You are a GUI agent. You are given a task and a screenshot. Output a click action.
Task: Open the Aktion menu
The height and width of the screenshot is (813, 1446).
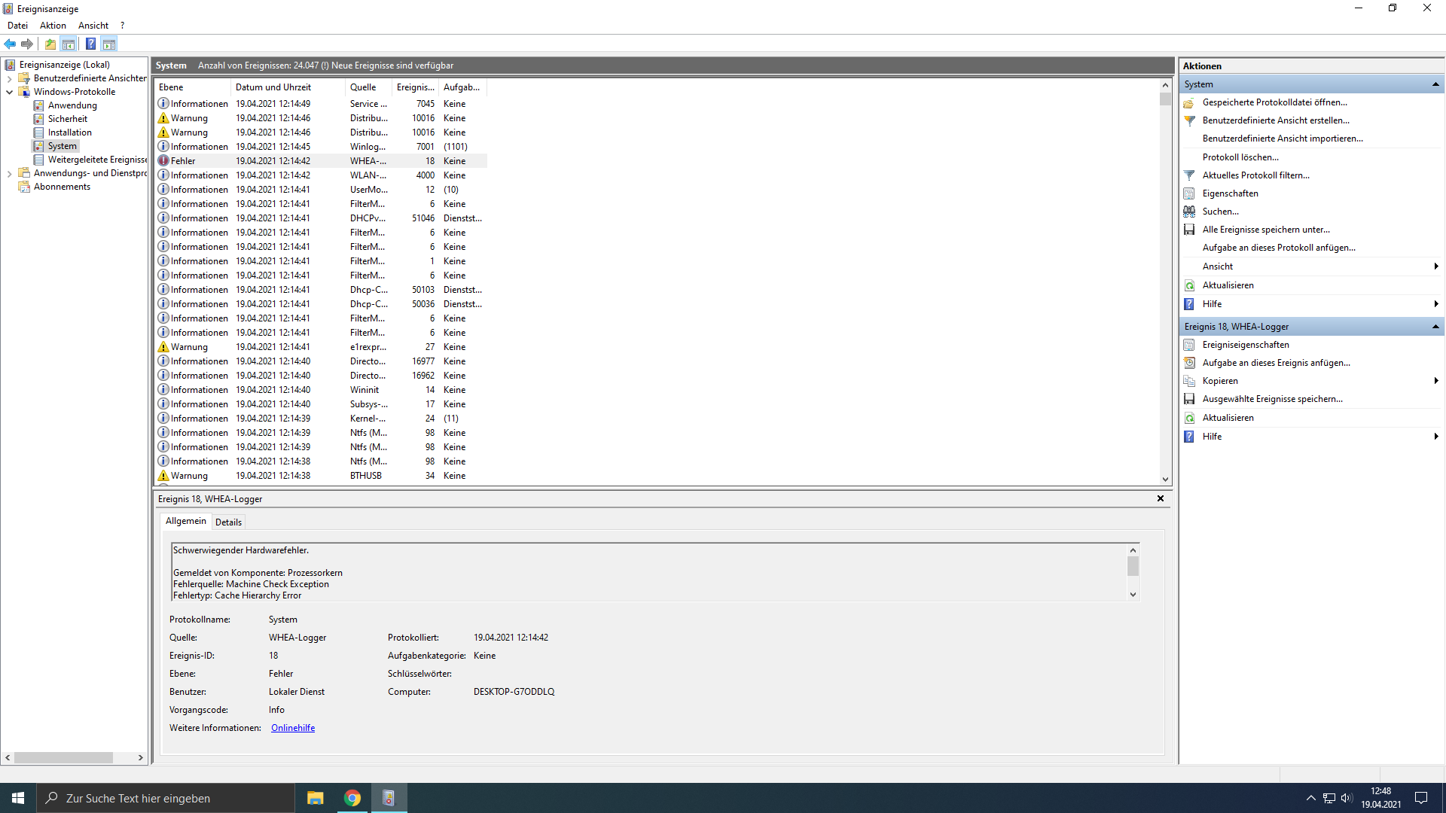[53, 26]
